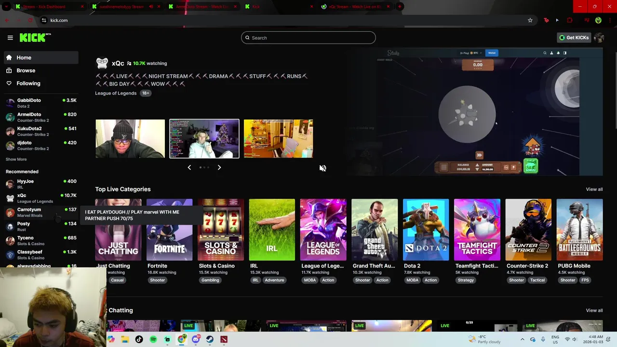Open Classybeef channel in sidebar
The width and height of the screenshot is (617, 347).
pyautogui.click(x=41, y=254)
